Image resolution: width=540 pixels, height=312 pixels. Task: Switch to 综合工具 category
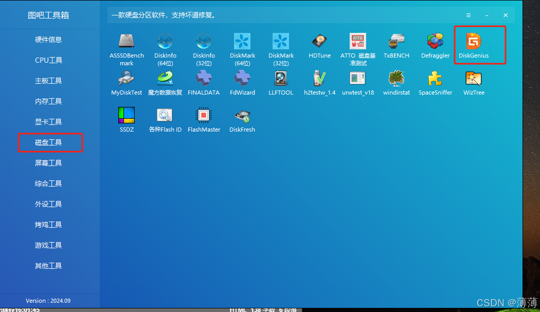tap(48, 183)
